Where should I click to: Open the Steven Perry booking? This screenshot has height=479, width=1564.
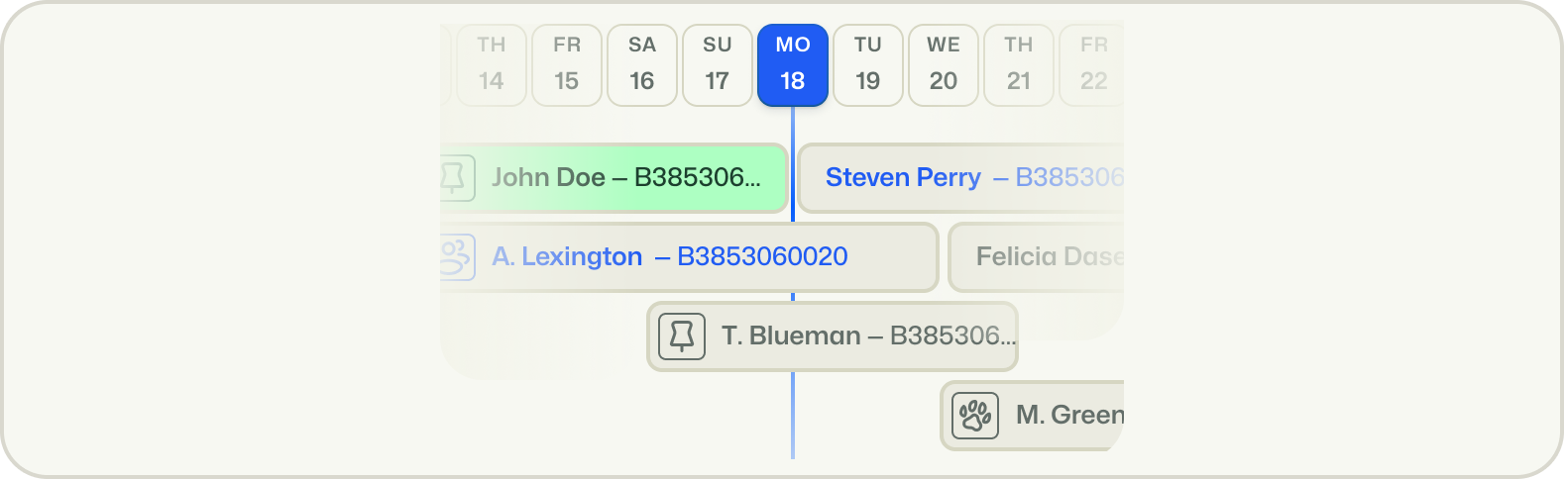(961, 178)
